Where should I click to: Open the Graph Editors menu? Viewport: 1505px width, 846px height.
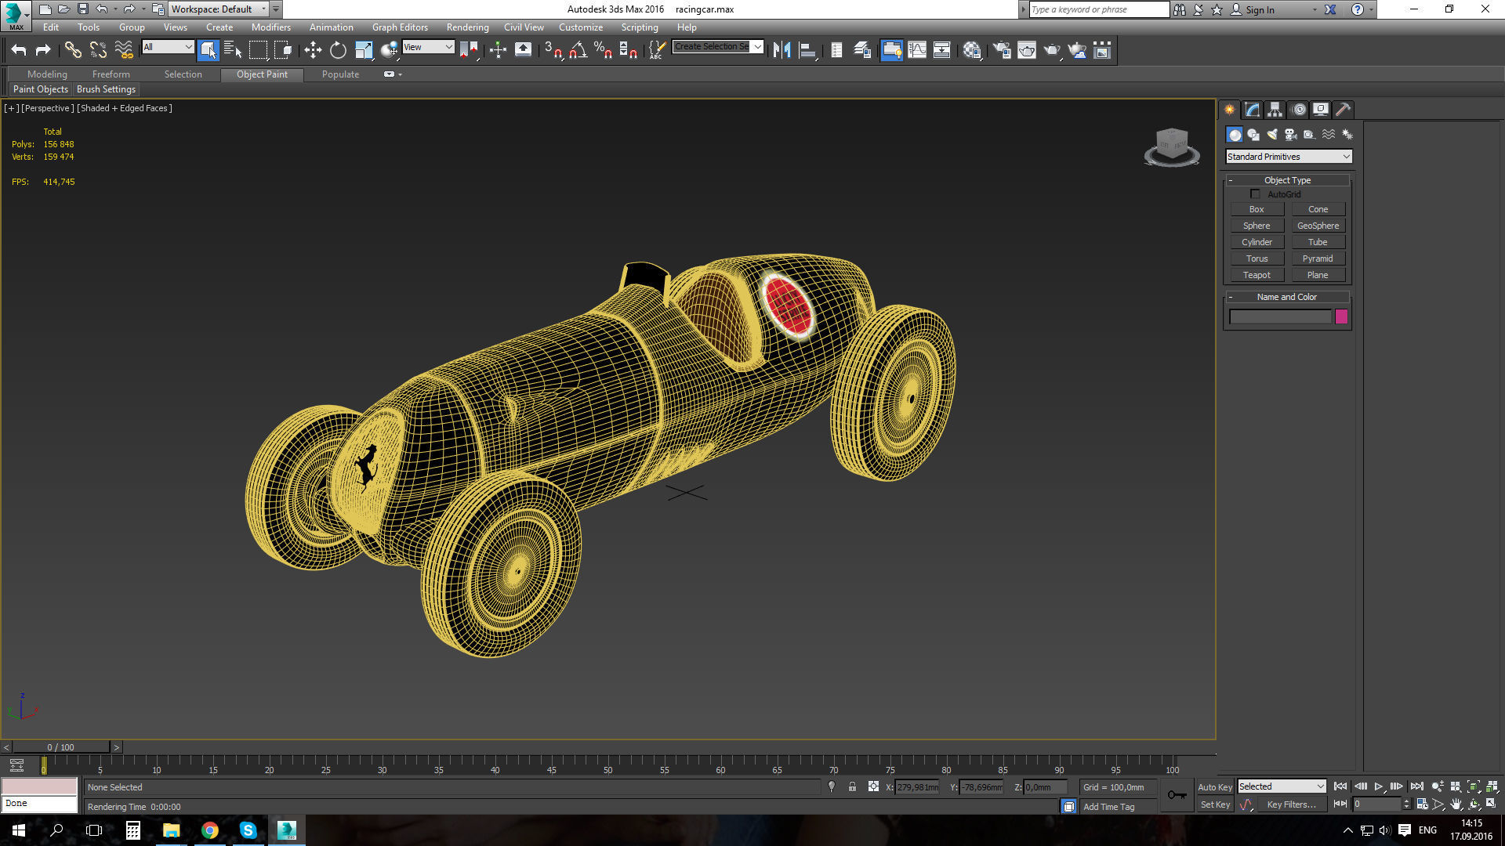400,27
